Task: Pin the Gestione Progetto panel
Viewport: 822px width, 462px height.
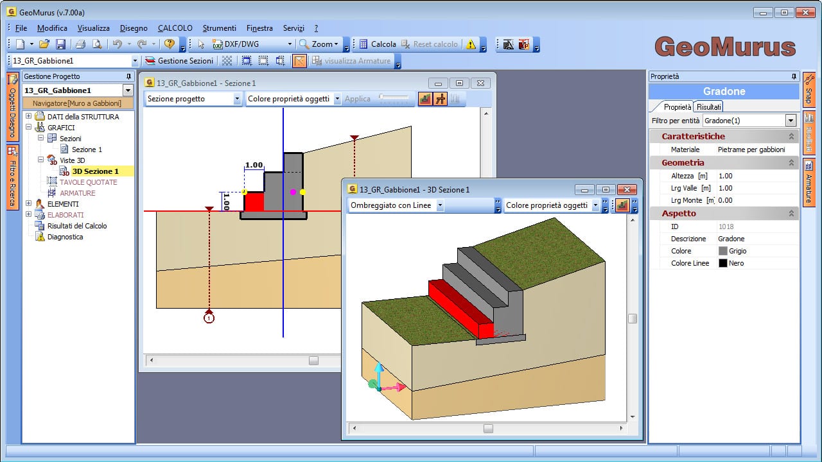Action: point(128,76)
